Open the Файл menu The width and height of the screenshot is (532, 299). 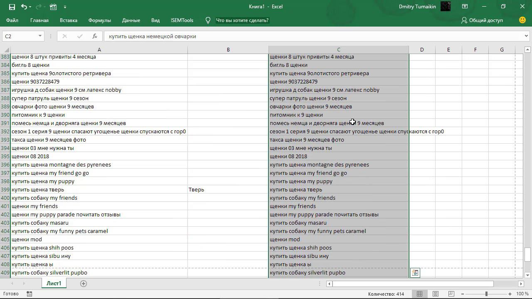point(12,20)
